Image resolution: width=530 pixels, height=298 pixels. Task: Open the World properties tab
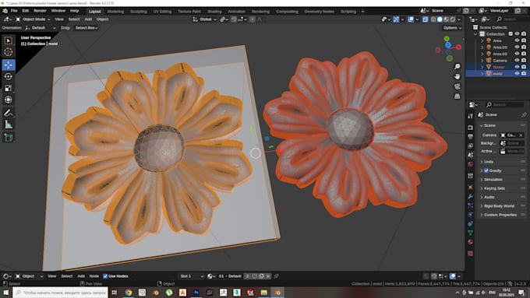470,164
